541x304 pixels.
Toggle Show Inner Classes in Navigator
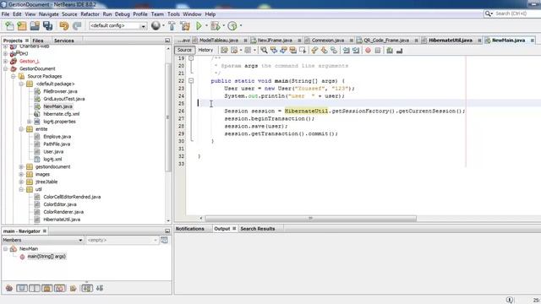60,288
